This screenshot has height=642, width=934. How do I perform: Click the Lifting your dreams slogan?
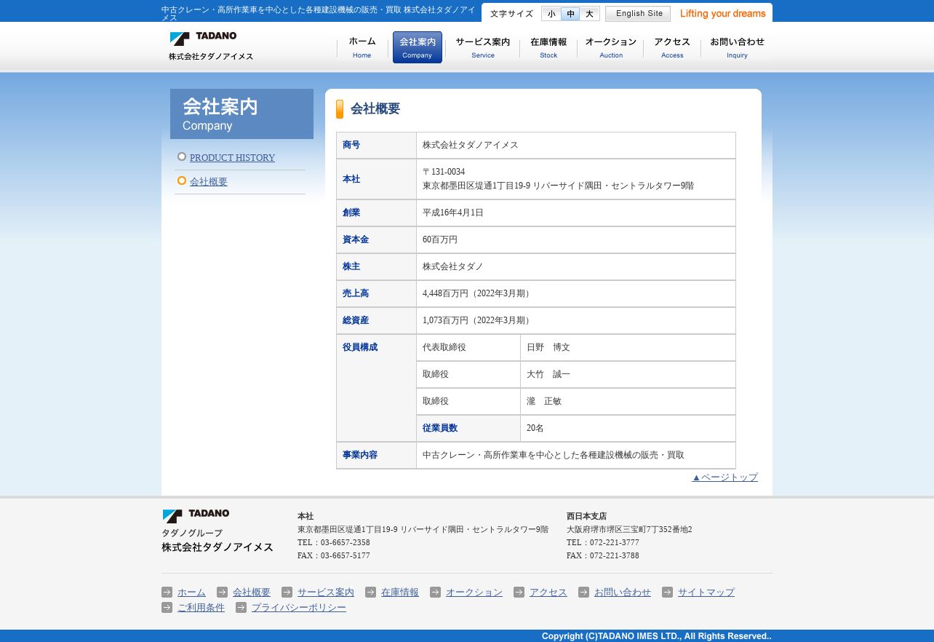[723, 14]
